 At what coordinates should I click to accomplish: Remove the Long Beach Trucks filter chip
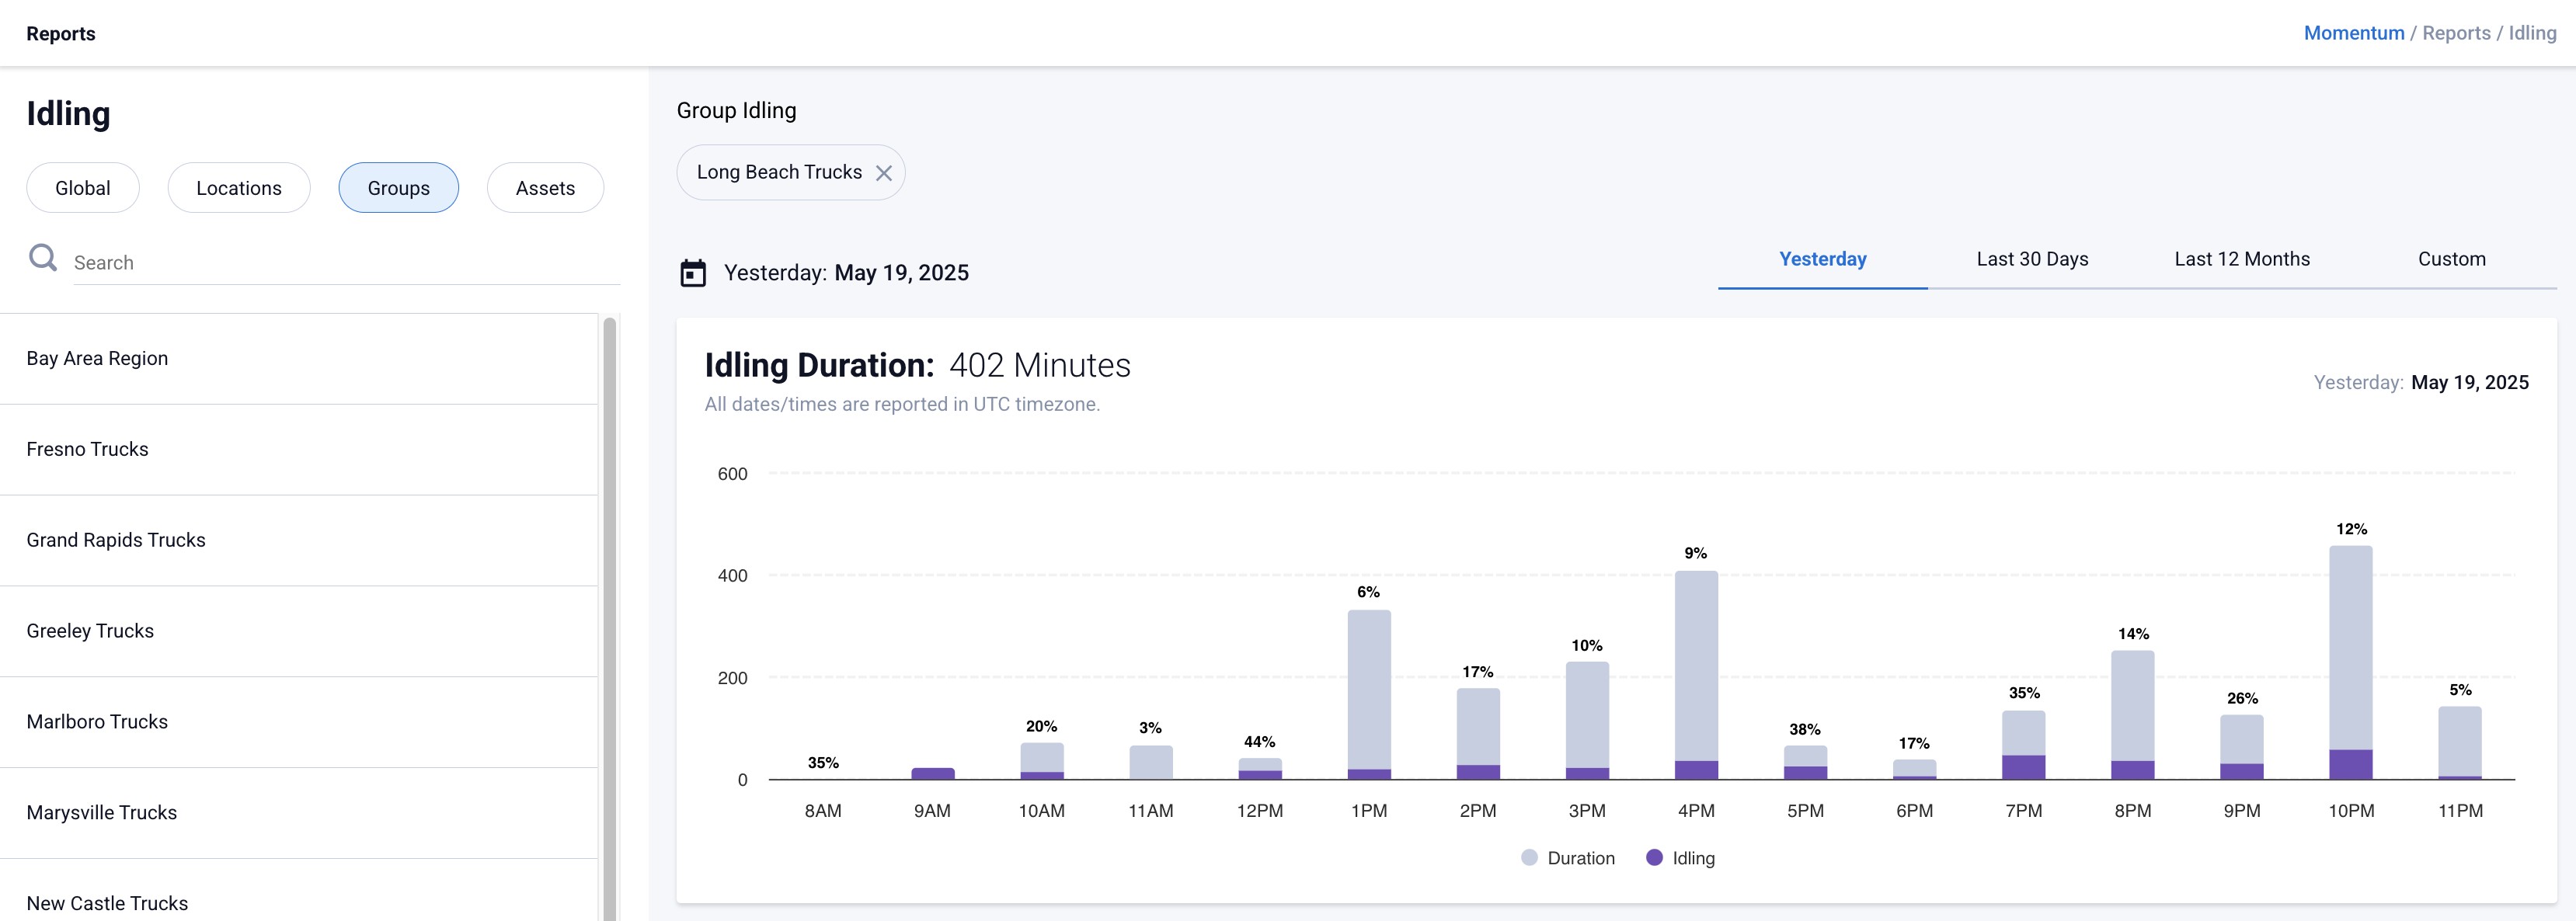pyautogui.click(x=884, y=172)
